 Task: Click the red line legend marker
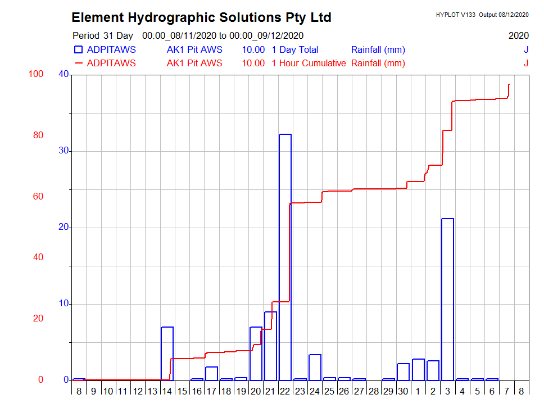[x=78, y=63]
